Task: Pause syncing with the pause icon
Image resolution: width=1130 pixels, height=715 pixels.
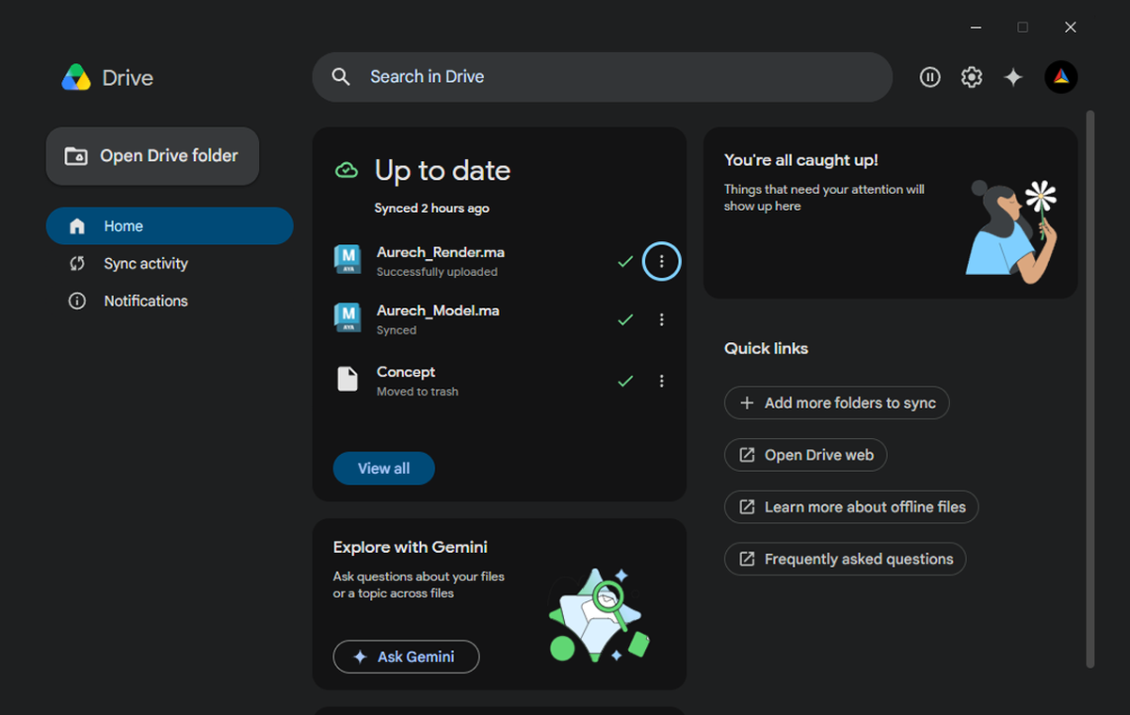Action: click(x=930, y=77)
